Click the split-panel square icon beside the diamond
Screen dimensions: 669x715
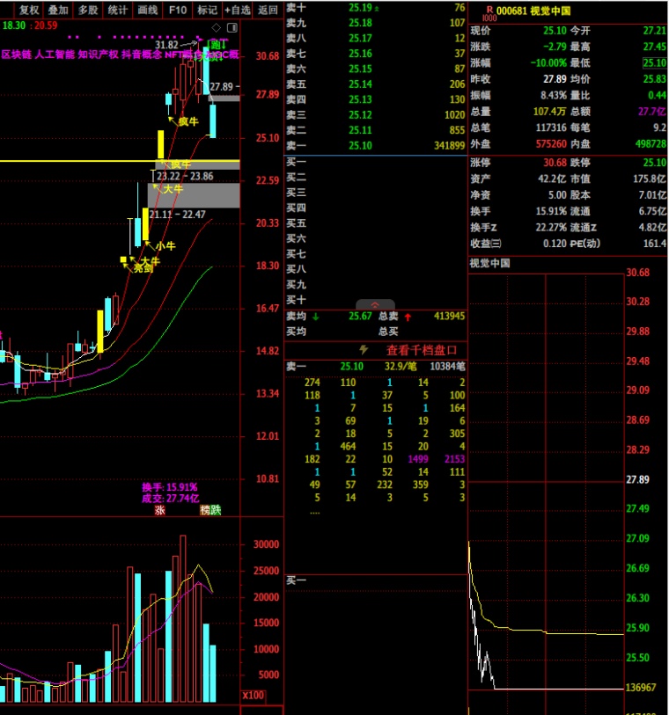[x=231, y=27]
